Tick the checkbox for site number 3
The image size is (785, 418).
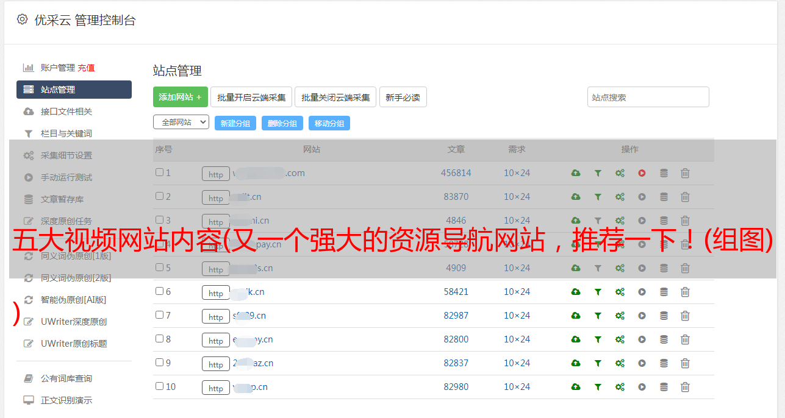pyautogui.click(x=159, y=220)
